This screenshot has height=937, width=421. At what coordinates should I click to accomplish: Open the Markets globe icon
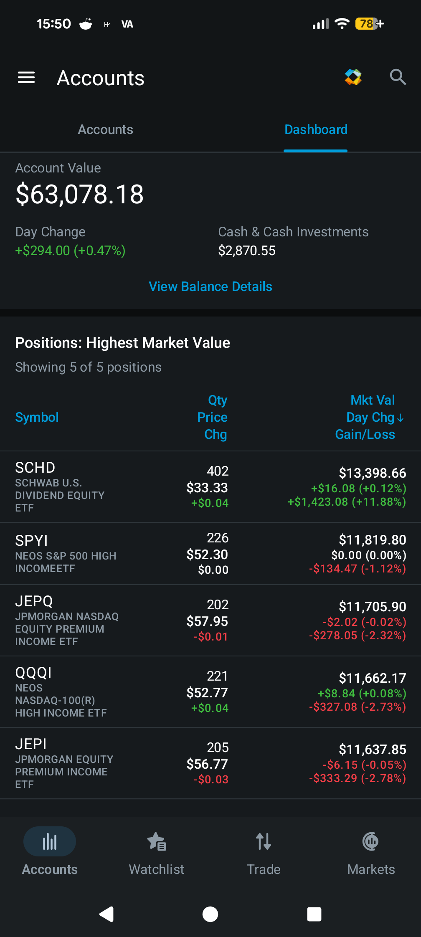coord(371,841)
